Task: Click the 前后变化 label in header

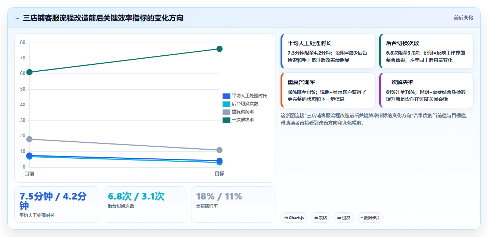Action: pyautogui.click(x=463, y=17)
